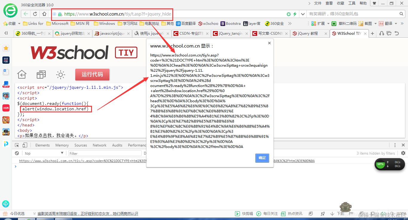Click the undo closed tab icon
Viewport: 408px width, 220px height.
[x=397, y=33]
